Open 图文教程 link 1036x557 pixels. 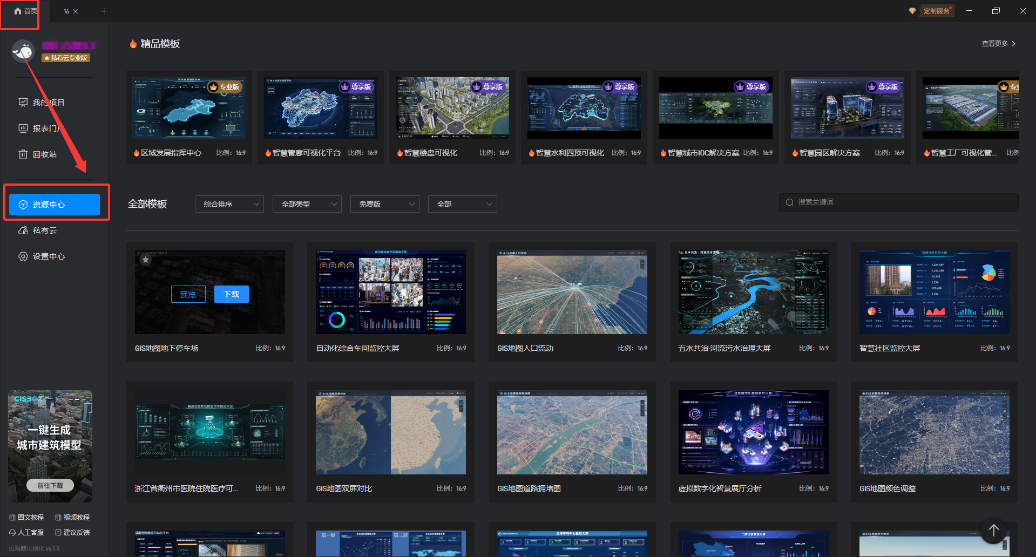(x=26, y=517)
